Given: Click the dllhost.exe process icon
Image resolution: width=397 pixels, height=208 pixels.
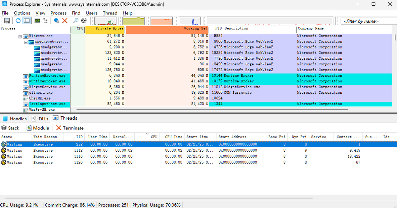Looking at the screenshot, I should pos(25,93).
